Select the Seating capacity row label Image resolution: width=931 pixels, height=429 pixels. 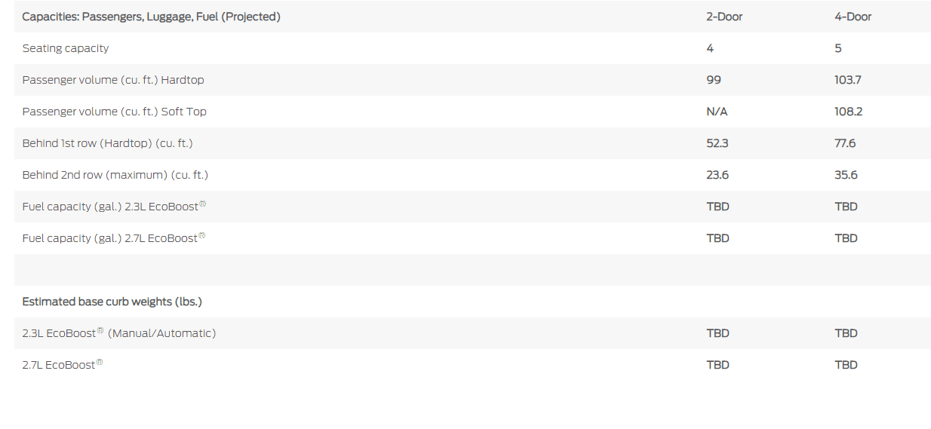[x=66, y=48]
